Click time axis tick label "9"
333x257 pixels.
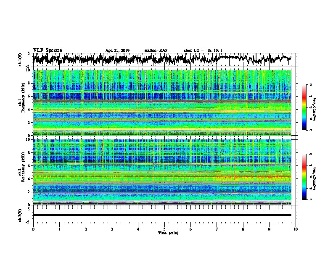point(269,229)
